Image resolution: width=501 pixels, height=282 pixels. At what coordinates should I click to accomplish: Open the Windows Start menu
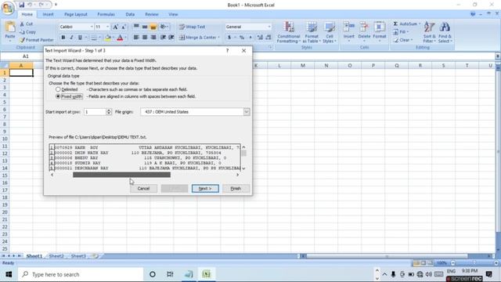coord(9,274)
